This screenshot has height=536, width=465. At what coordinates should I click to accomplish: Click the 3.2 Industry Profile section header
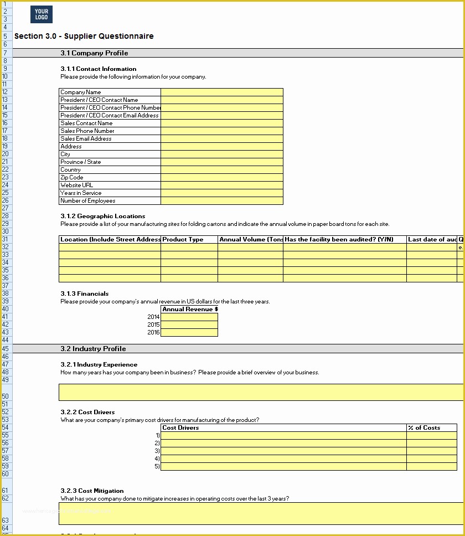coord(93,349)
